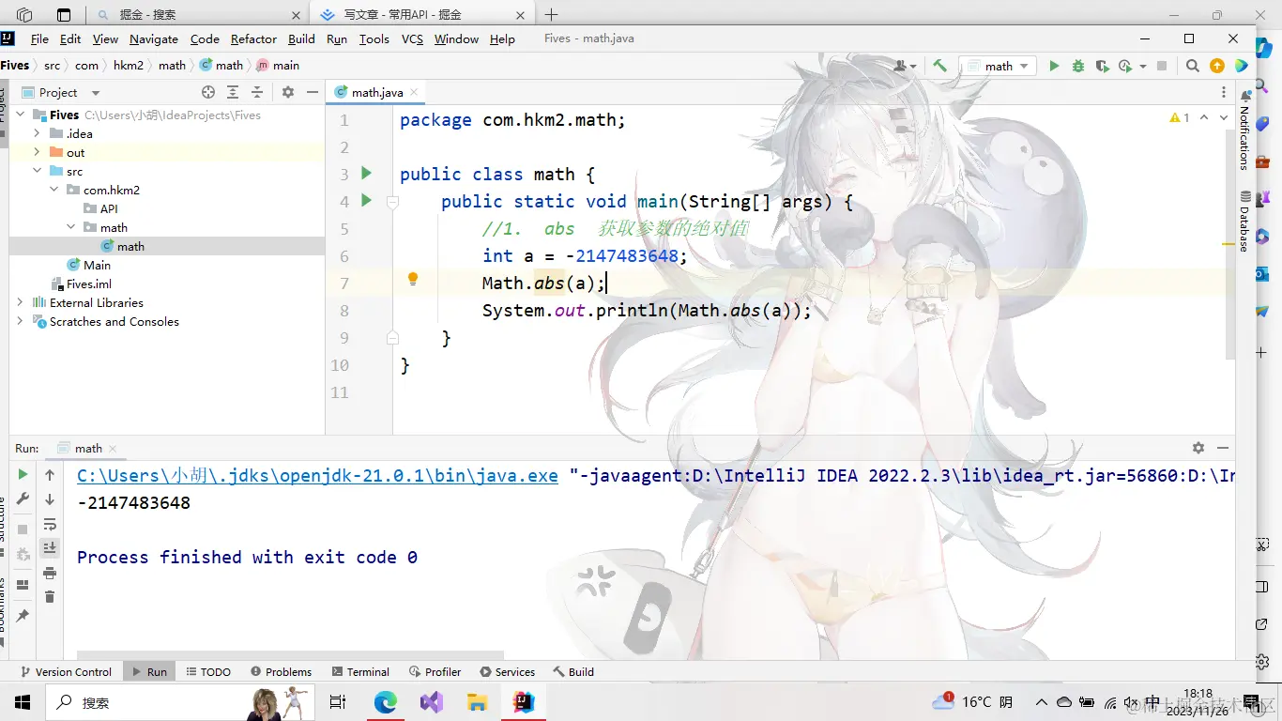Viewport: 1282px width, 721px height.
Task: Expand External Libraries node
Action: click(x=20, y=302)
